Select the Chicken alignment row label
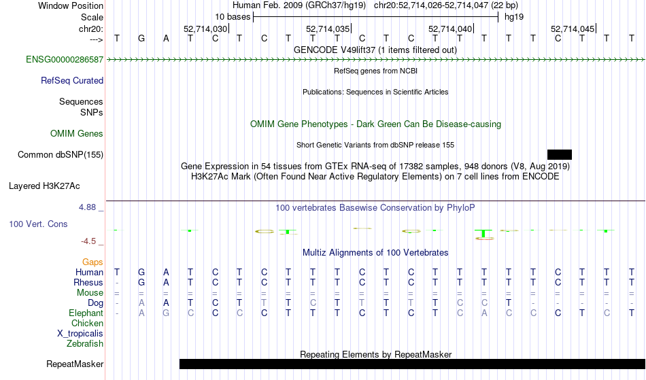646x380 pixels. click(87, 324)
